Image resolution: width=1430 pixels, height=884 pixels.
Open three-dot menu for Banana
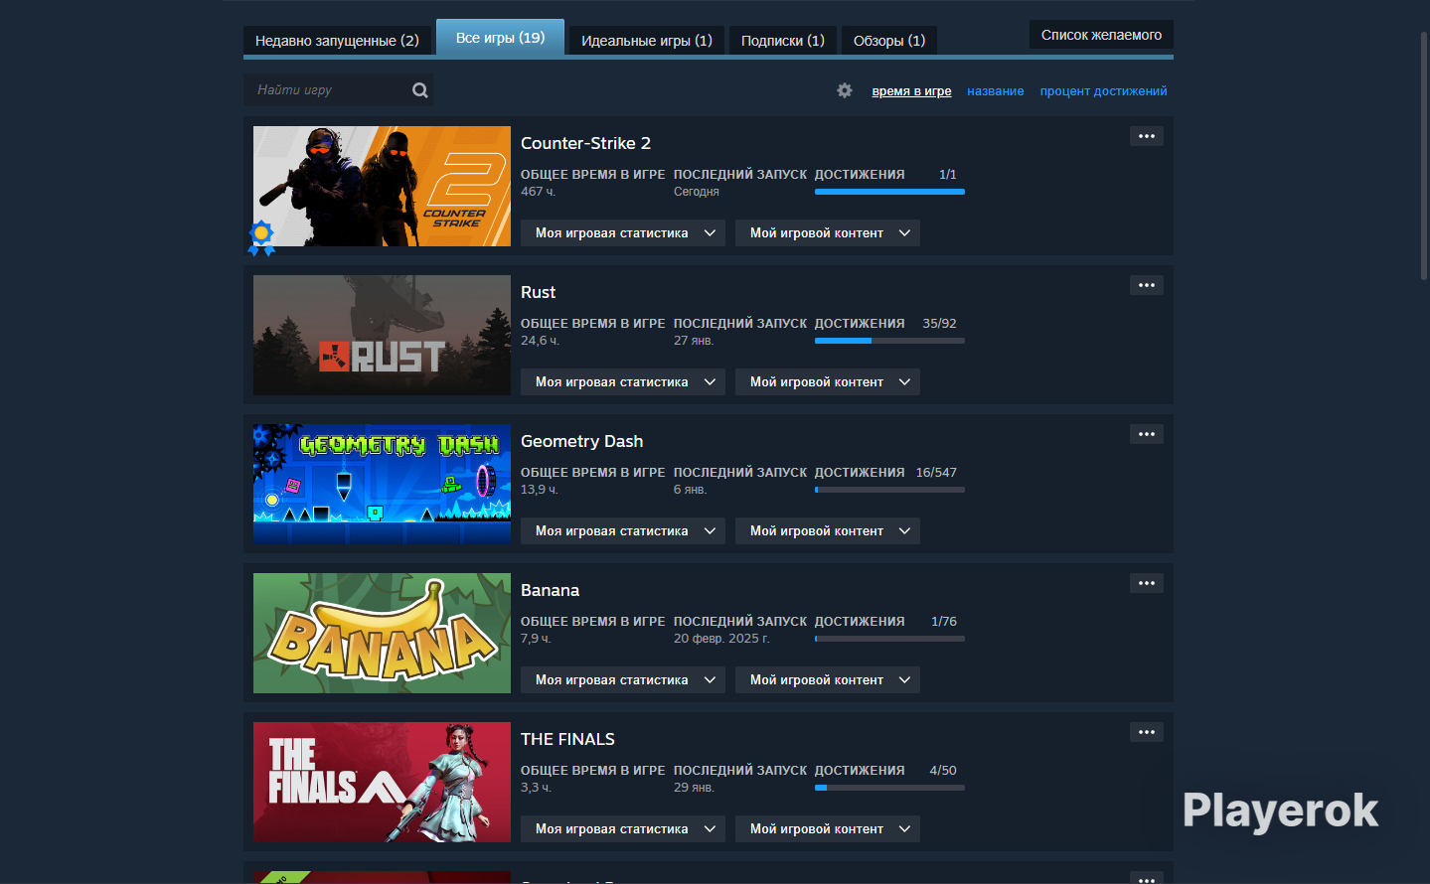coord(1146,583)
